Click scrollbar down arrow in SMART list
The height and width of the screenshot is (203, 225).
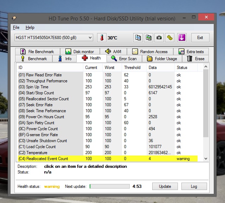click(x=206, y=159)
